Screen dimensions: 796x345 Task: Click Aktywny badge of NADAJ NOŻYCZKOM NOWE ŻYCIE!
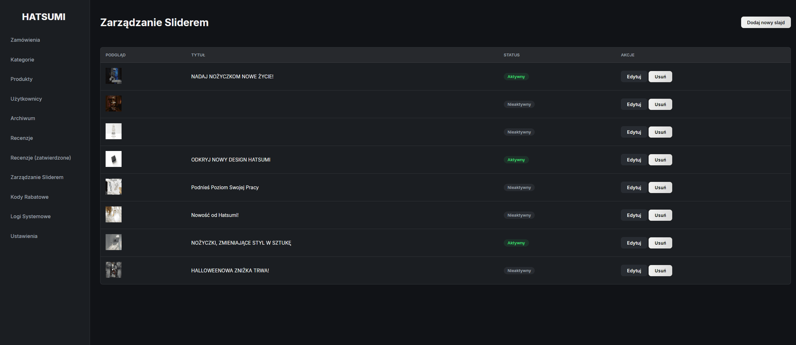click(516, 76)
